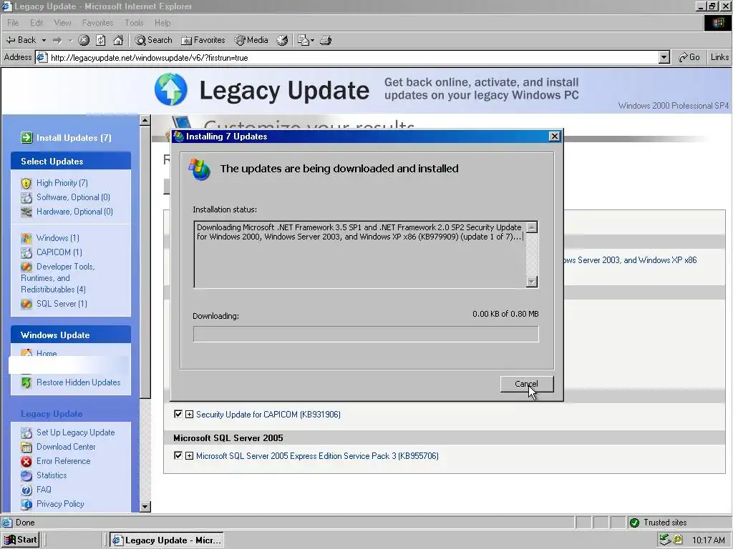This screenshot has width=733, height=549.
Task: Click installation status scroll down arrow
Action: tap(532, 282)
